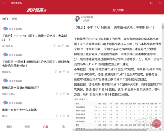
Task: Open the 看球 bottom tab
Action: [9, 127]
